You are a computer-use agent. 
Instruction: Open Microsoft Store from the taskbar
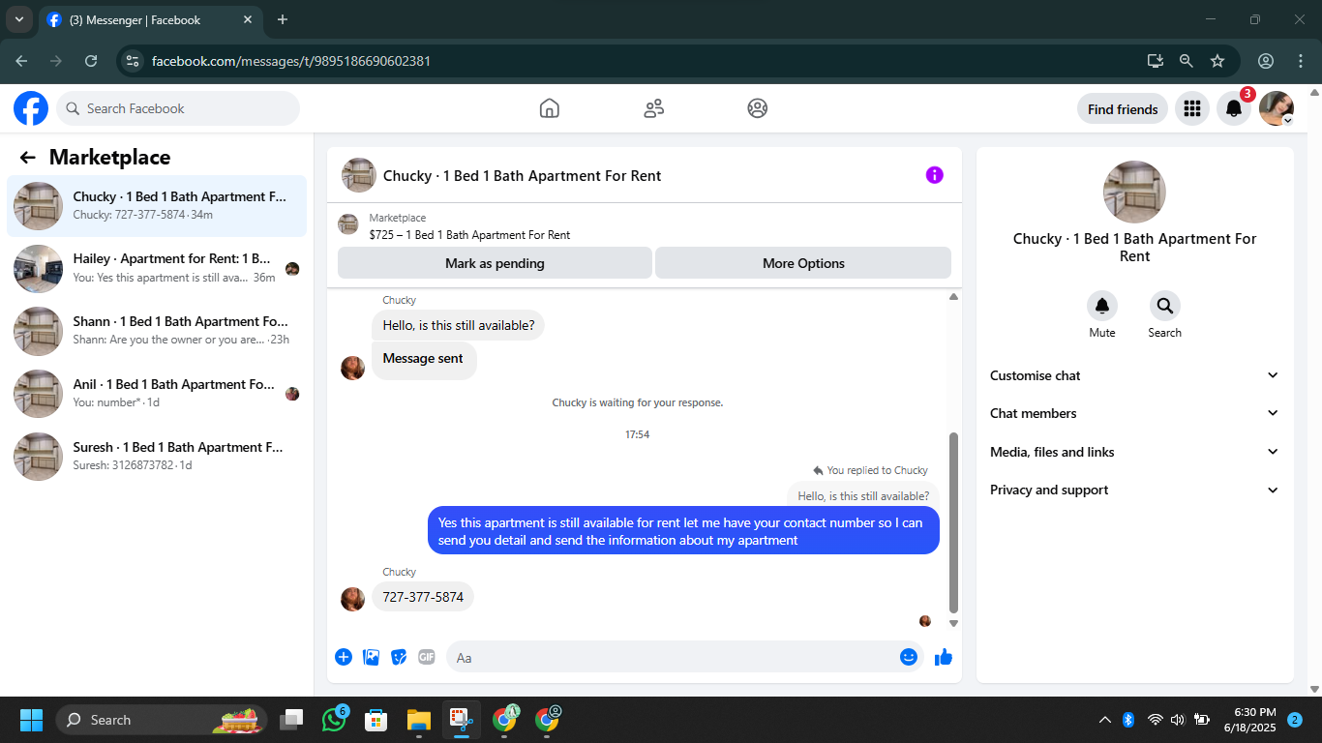tap(376, 720)
